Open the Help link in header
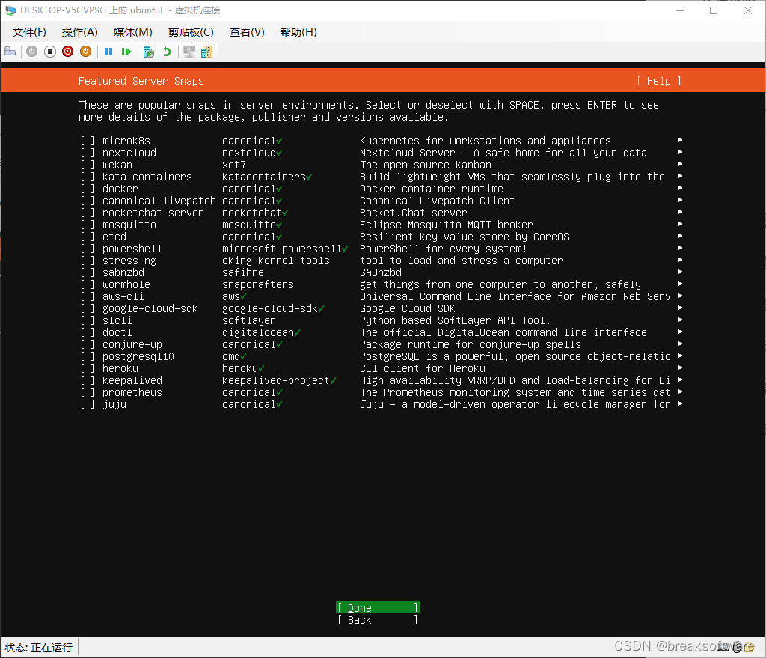 click(x=659, y=81)
